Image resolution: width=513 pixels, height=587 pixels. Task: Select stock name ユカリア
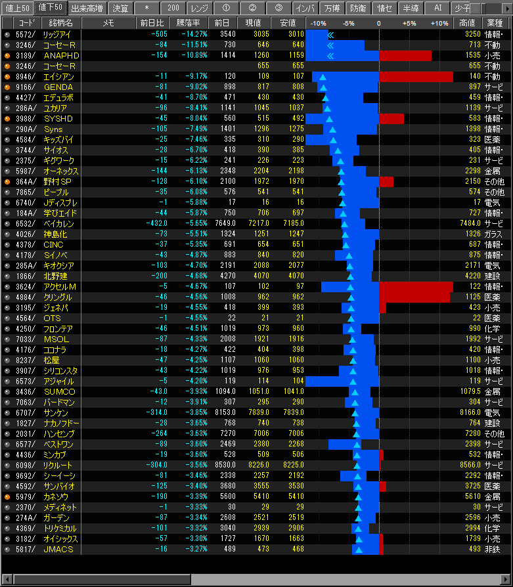[55, 108]
